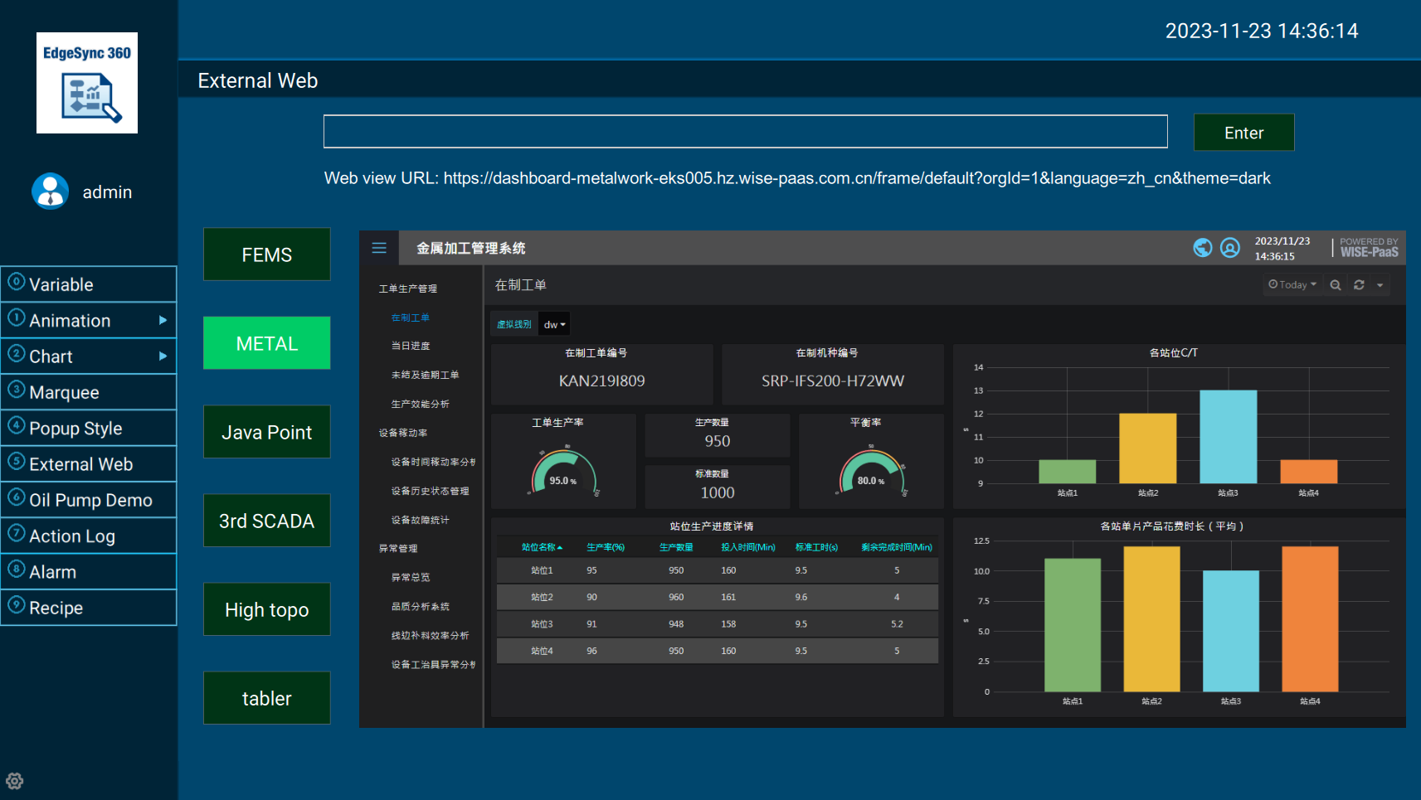Open the dw line selector dropdown
This screenshot has width=1421, height=800.
[x=554, y=325]
